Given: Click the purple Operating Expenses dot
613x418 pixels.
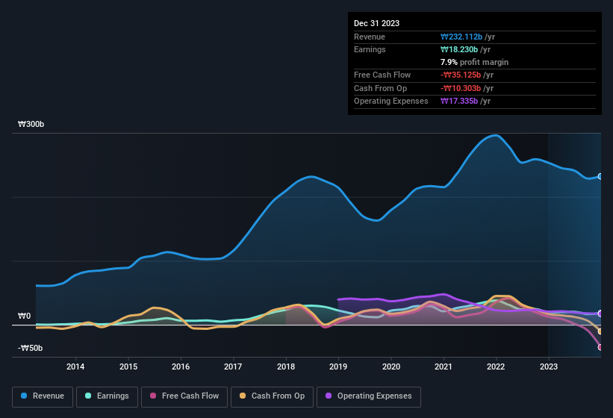Looking at the screenshot, I should click(x=329, y=396).
